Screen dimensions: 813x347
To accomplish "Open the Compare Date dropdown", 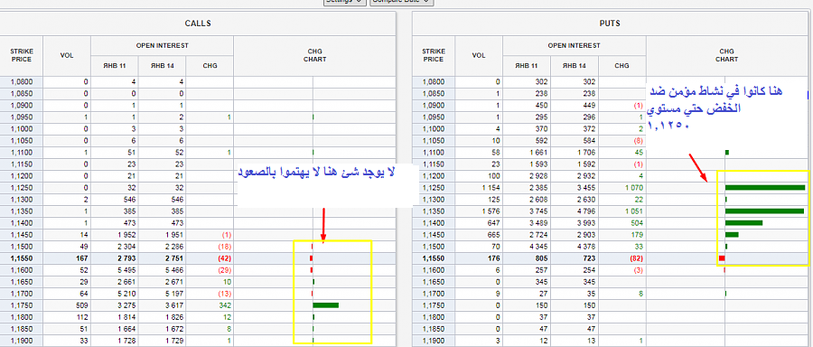I will point(401,2).
